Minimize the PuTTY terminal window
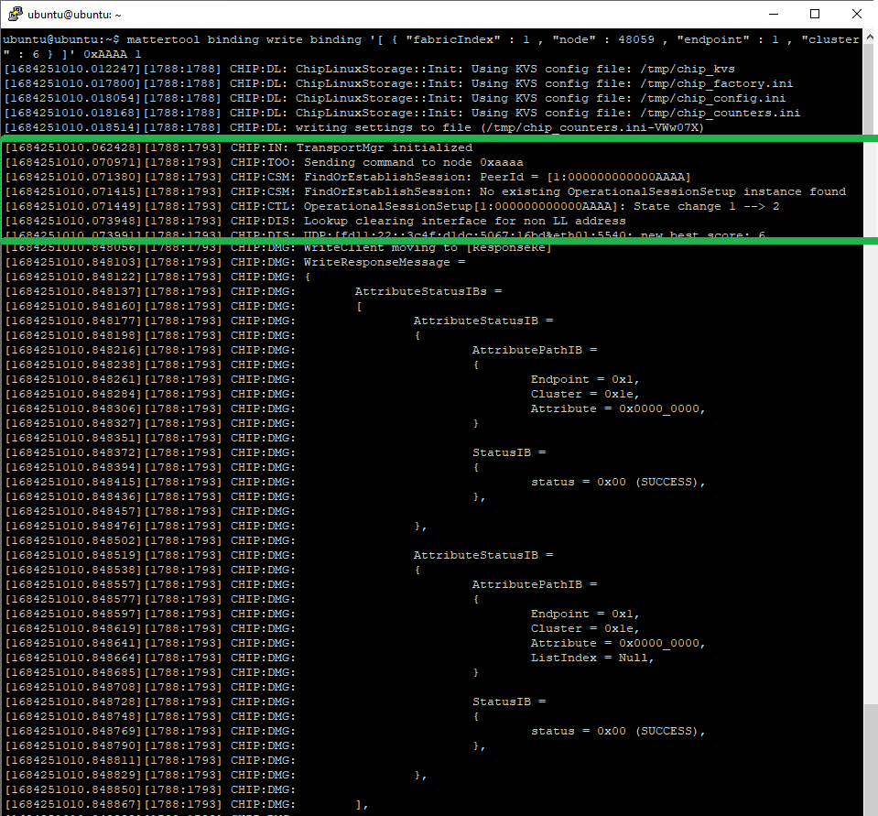The image size is (878, 816). click(773, 15)
